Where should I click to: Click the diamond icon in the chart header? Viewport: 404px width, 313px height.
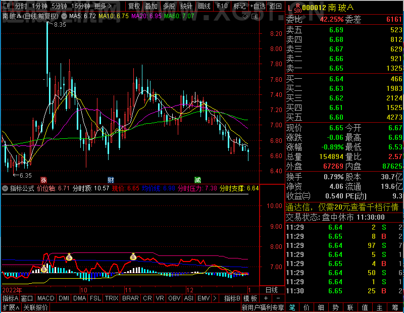pos(245,17)
